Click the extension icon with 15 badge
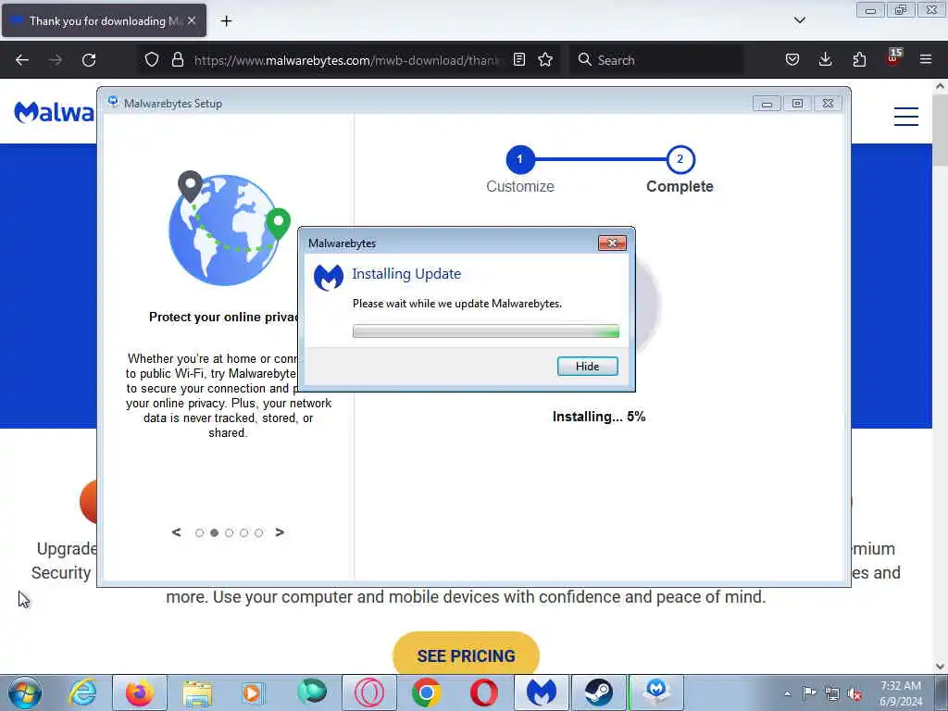The width and height of the screenshot is (948, 711). (893, 57)
